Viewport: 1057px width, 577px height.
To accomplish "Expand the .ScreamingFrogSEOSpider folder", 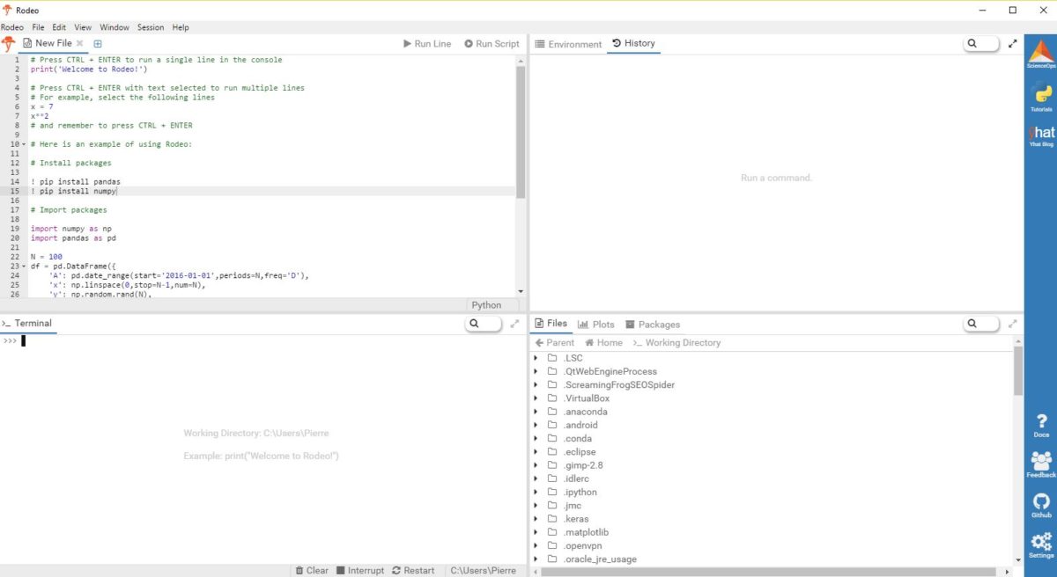I will pyautogui.click(x=536, y=384).
